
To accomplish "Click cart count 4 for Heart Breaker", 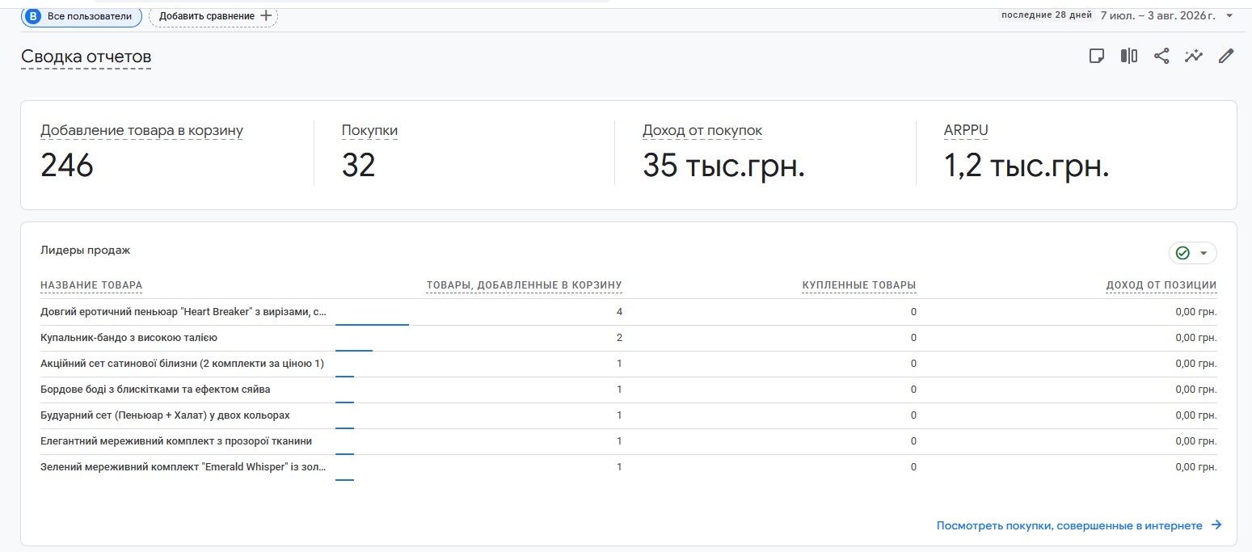I will pos(619,312).
